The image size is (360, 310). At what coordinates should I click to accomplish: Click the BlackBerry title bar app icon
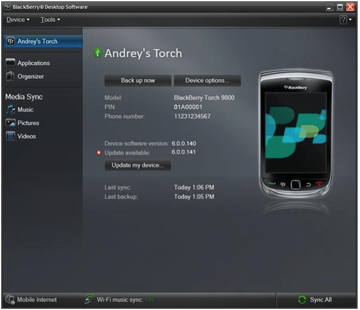click(7, 7)
